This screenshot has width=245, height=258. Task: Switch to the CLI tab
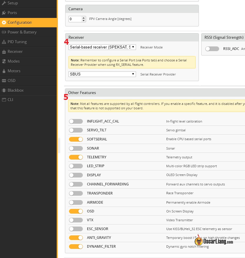[10, 100]
